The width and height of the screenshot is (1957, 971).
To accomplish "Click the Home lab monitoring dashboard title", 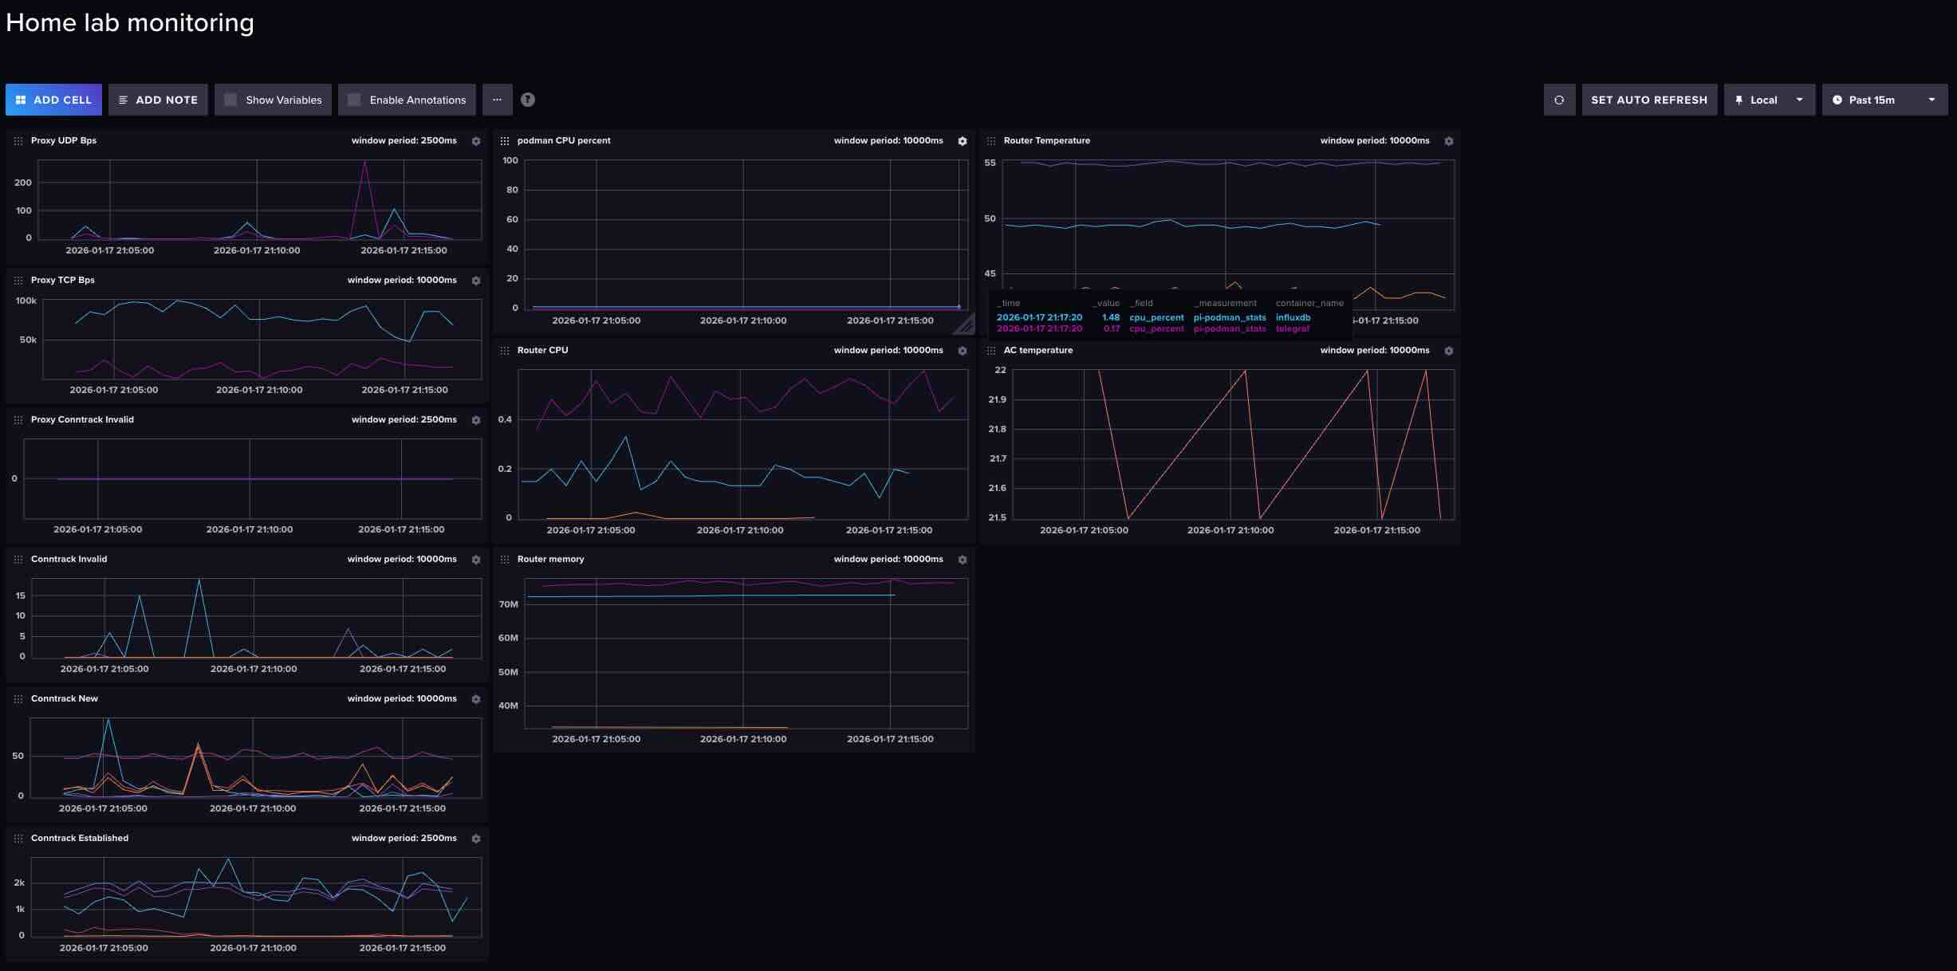I will 129,22.
